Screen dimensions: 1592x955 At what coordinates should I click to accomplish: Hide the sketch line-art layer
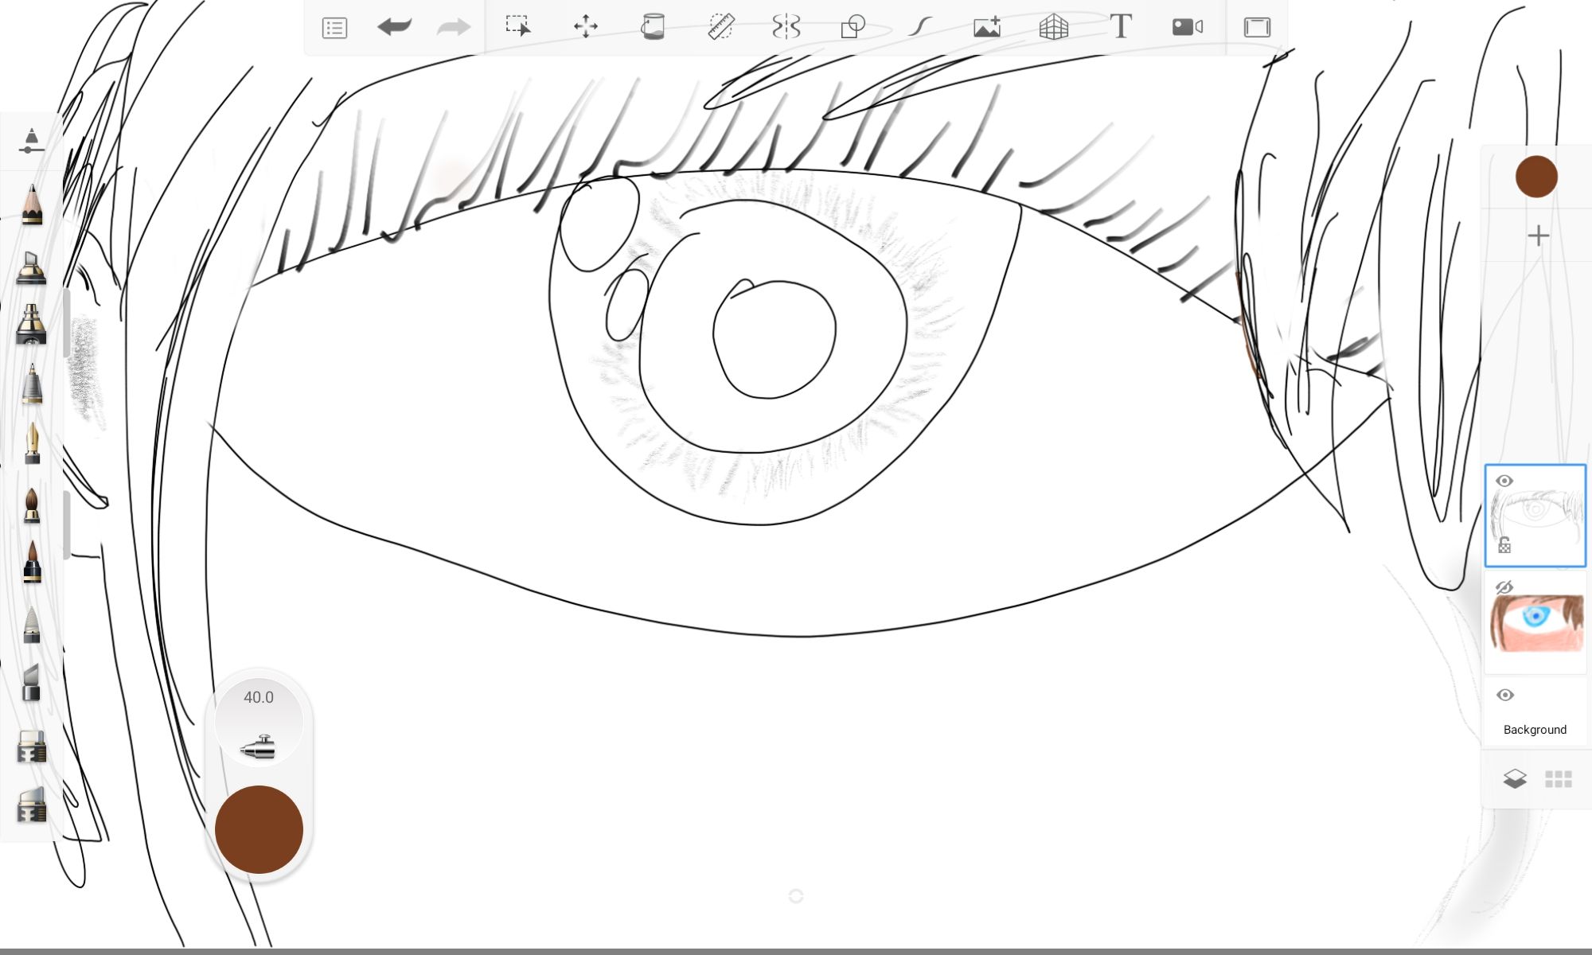tap(1504, 481)
